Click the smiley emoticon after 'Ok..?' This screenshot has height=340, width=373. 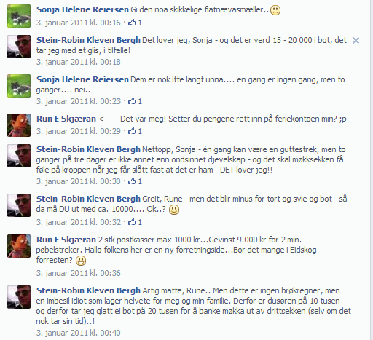[x=174, y=210]
